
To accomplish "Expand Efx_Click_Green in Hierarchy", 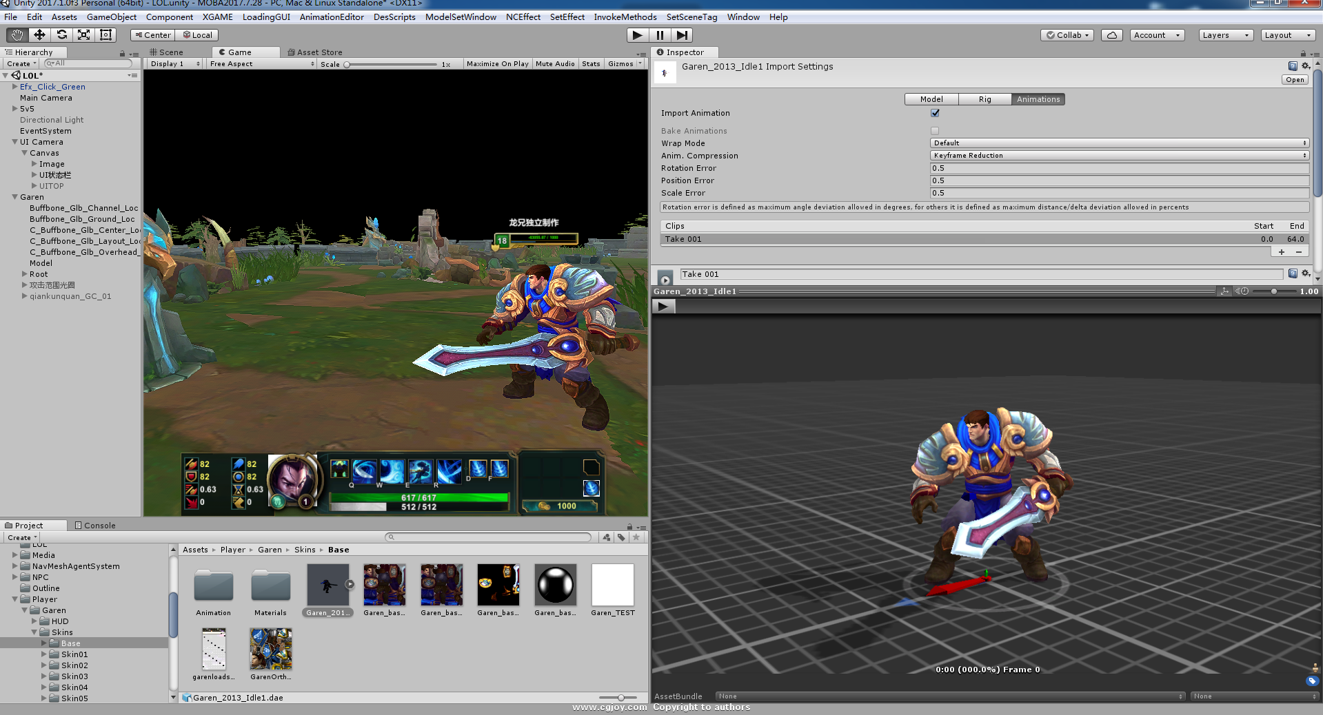I will (15, 87).
